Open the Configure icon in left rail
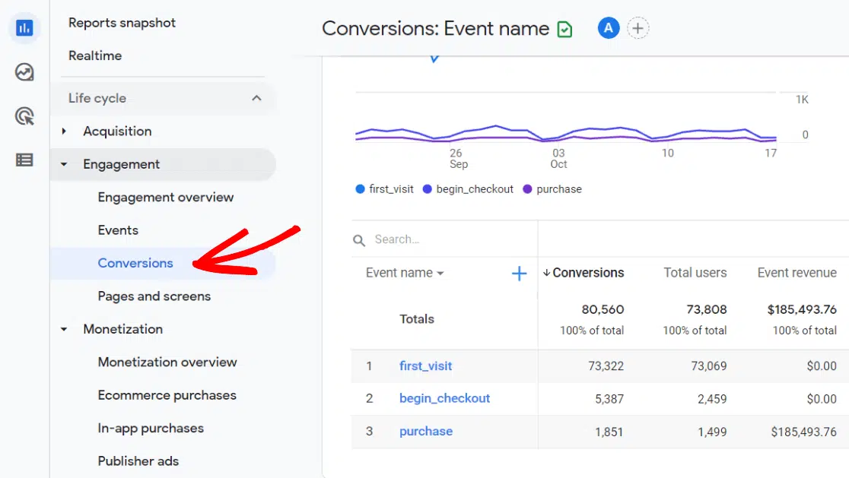The width and height of the screenshot is (849, 478). pos(24,160)
